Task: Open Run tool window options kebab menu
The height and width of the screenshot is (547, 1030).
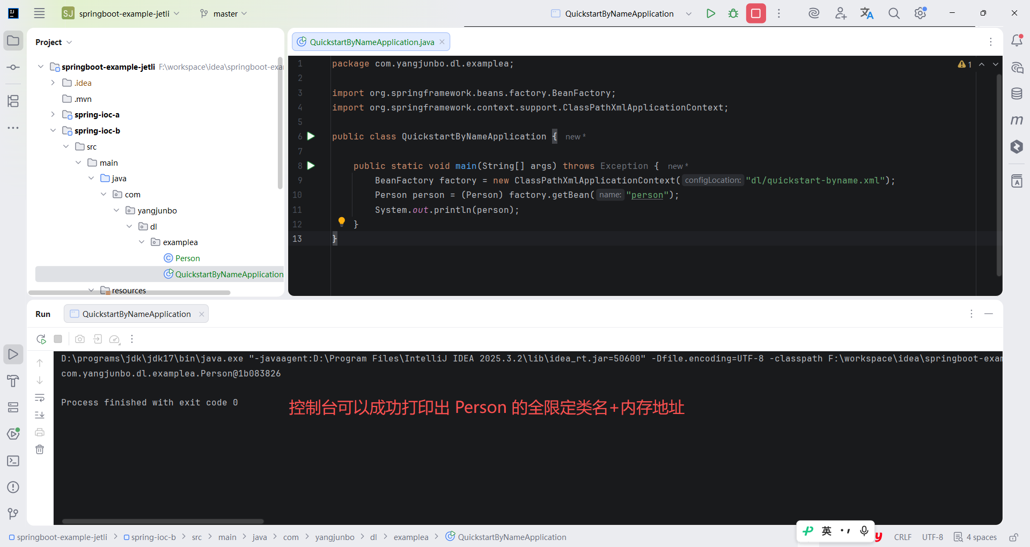Action: pos(972,314)
